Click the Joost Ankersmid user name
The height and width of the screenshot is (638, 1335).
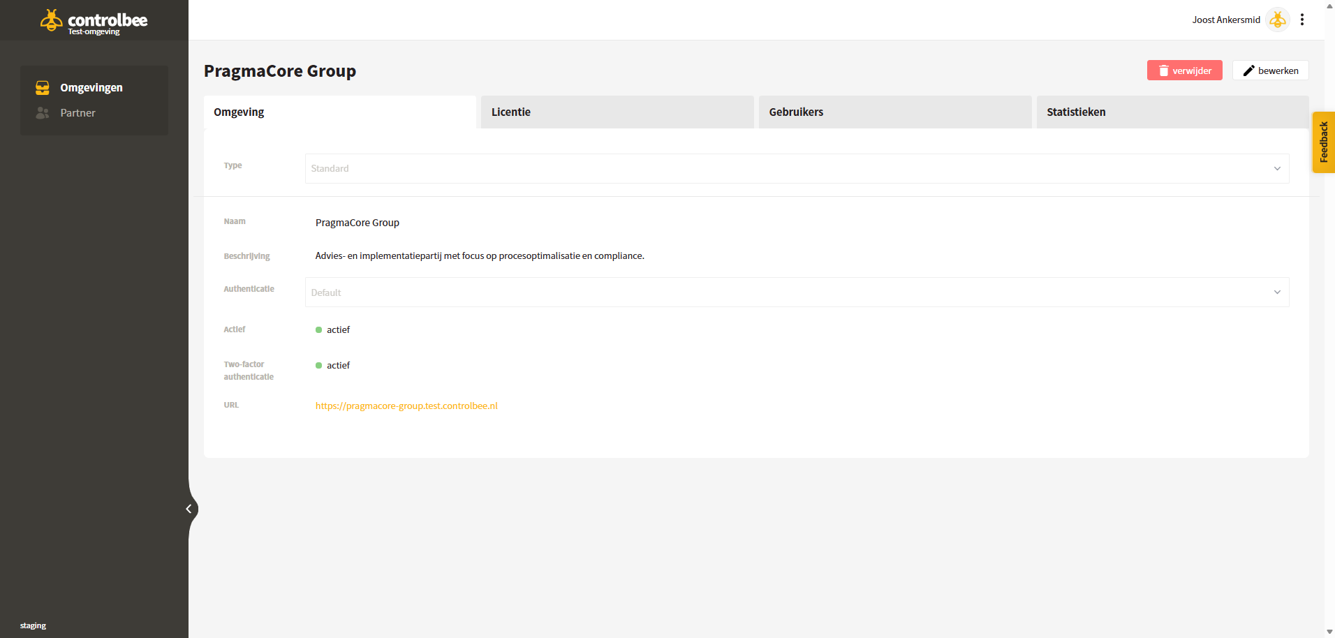point(1226,20)
